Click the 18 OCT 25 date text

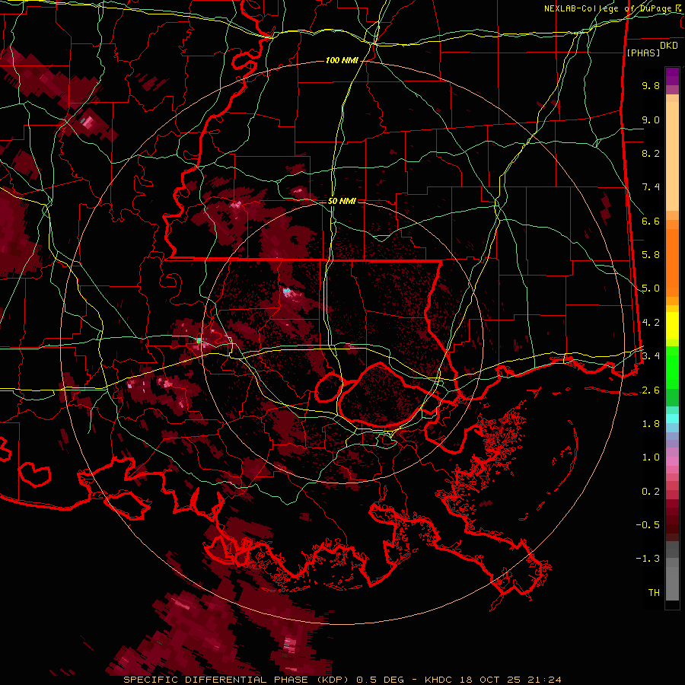(x=489, y=680)
